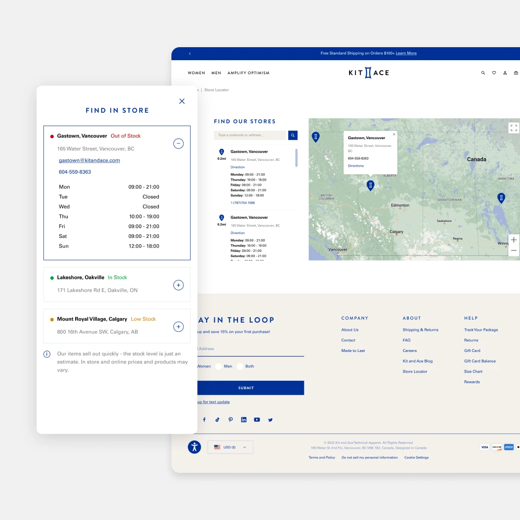Screen dimensions: 520x520
Task: Open the search icon in header
Action: (483, 73)
